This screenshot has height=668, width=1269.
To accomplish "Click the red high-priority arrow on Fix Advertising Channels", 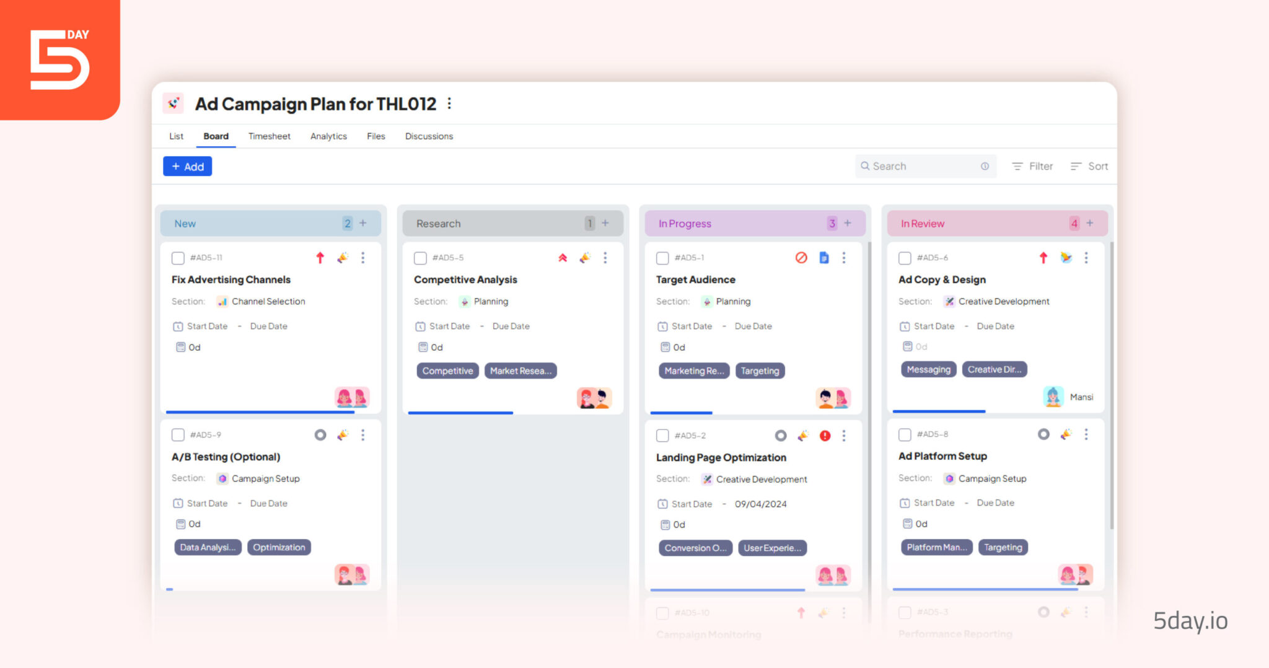I will 320,258.
